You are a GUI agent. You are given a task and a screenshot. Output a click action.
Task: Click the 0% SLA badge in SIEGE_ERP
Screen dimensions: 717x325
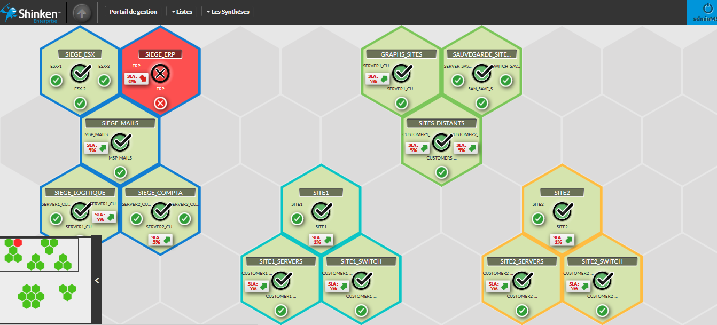(136, 79)
